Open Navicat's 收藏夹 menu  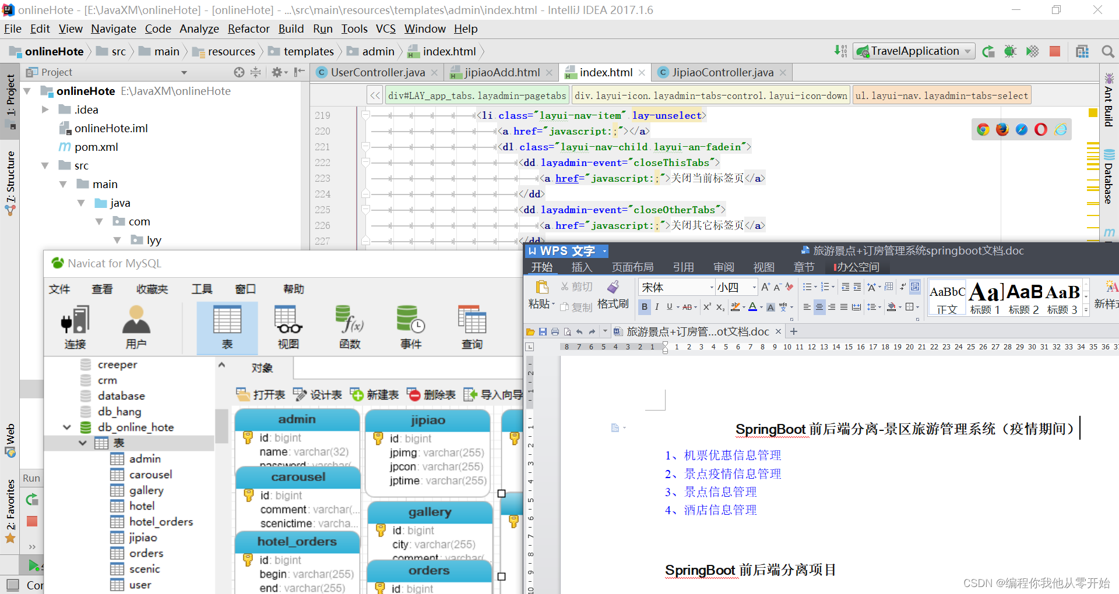point(152,289)
